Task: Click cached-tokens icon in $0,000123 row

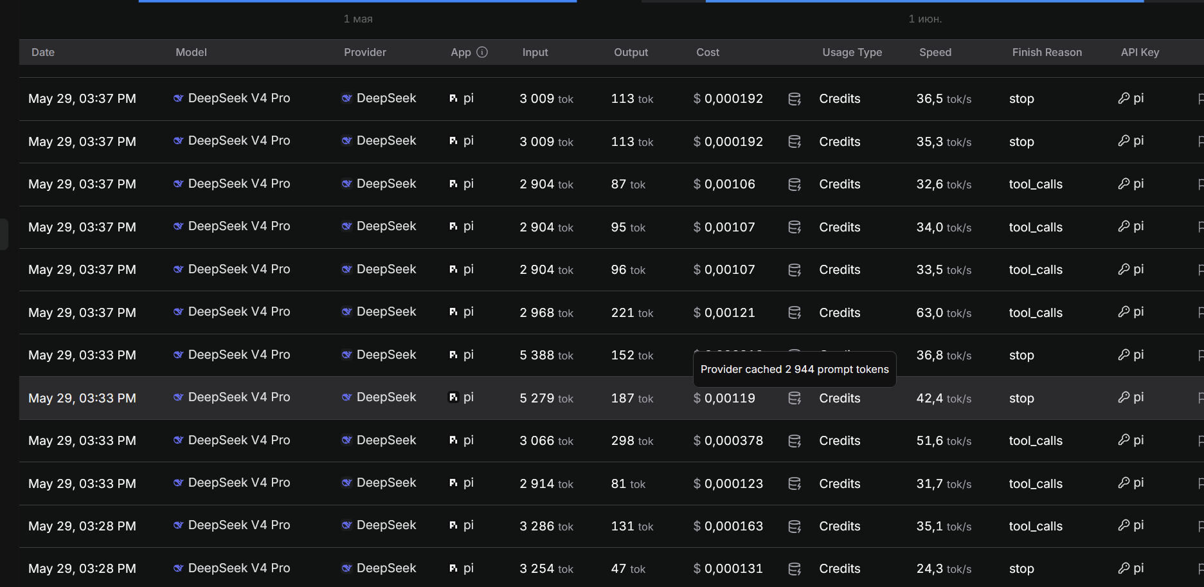Action: (795, 483)
